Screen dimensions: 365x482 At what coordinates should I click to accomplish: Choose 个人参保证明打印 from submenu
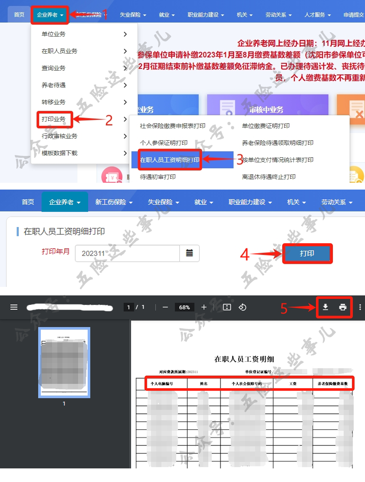(x=164, y=143)
